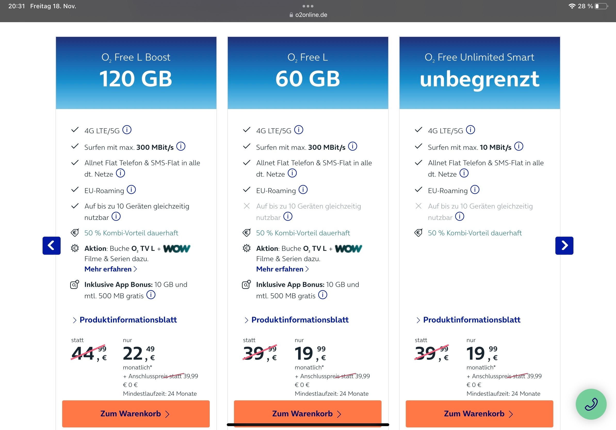Open the three-dot multitasking menu at top

(308, 6)
